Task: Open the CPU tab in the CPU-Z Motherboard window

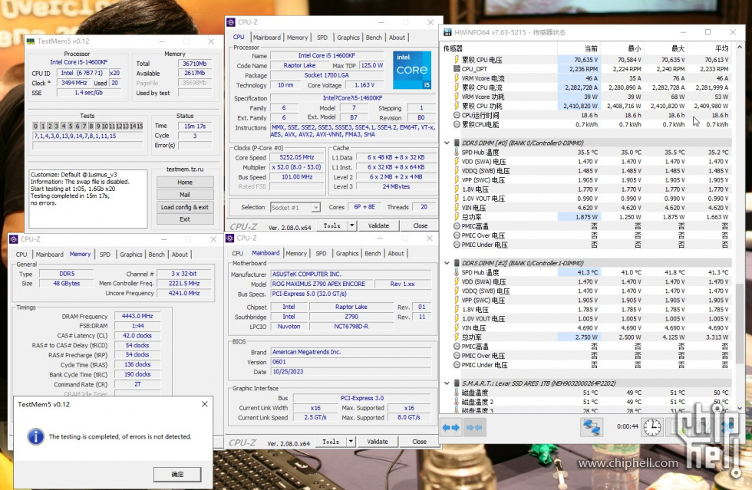Action: (238, 254)
